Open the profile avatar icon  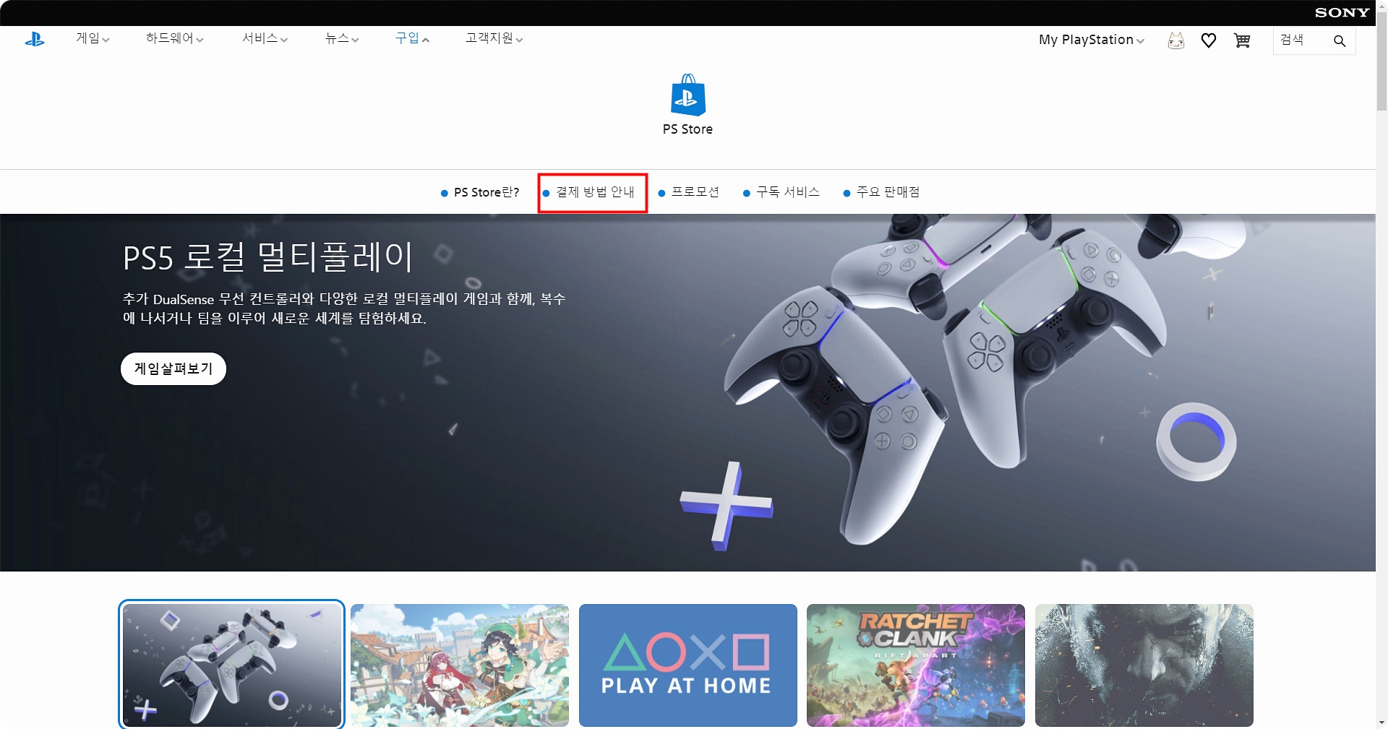pyautogui.click(x=1176, y=40)
